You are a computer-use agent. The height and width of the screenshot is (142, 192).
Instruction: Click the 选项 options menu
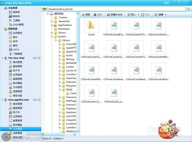(166, 3)
